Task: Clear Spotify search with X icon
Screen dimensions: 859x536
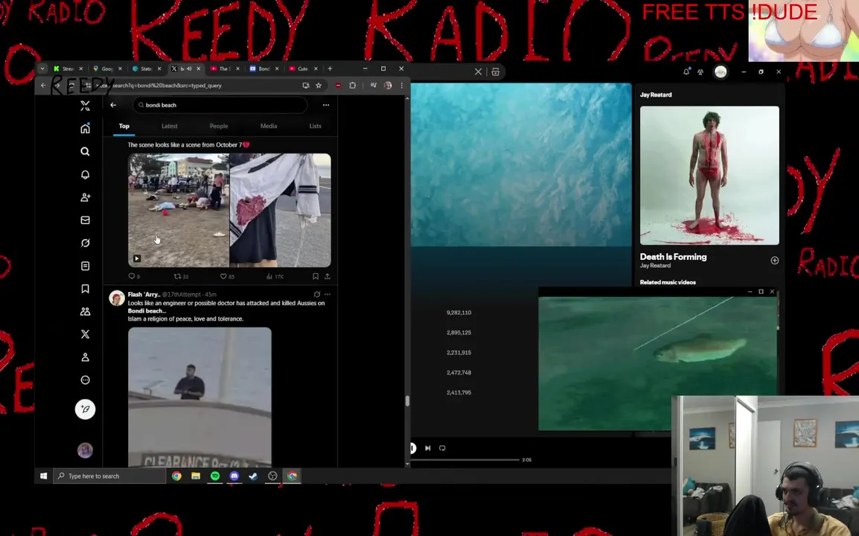Action: [479, 71]
